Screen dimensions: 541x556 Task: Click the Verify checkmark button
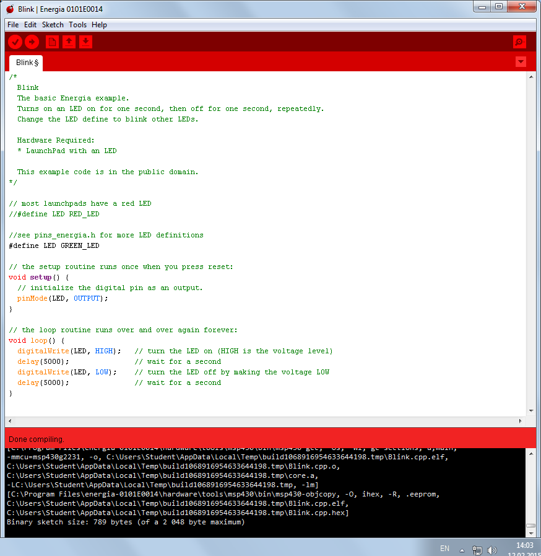click(x=15, y=42)
